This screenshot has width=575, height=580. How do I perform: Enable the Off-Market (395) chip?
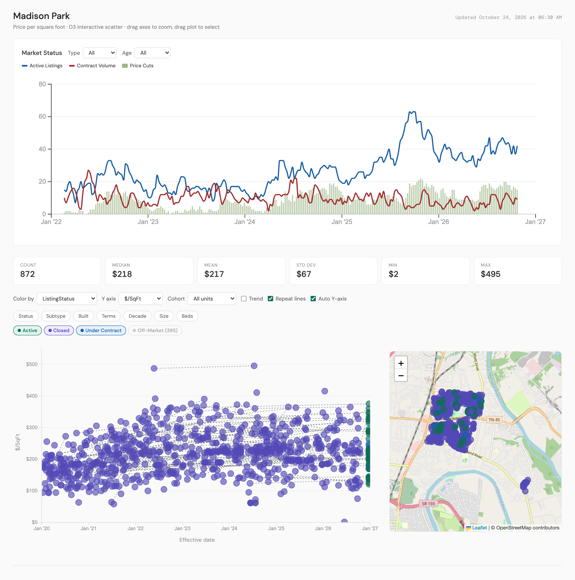155,331
